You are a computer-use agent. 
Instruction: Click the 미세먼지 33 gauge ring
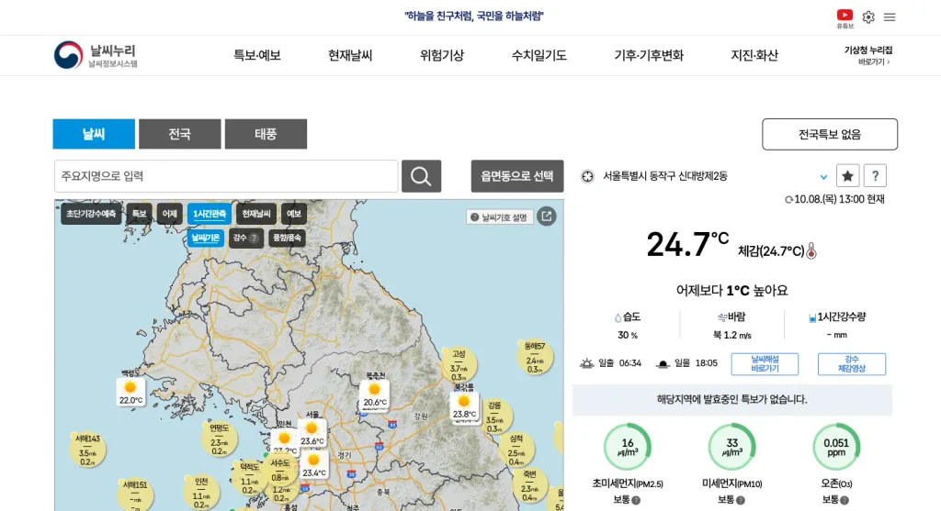point(732,447)
